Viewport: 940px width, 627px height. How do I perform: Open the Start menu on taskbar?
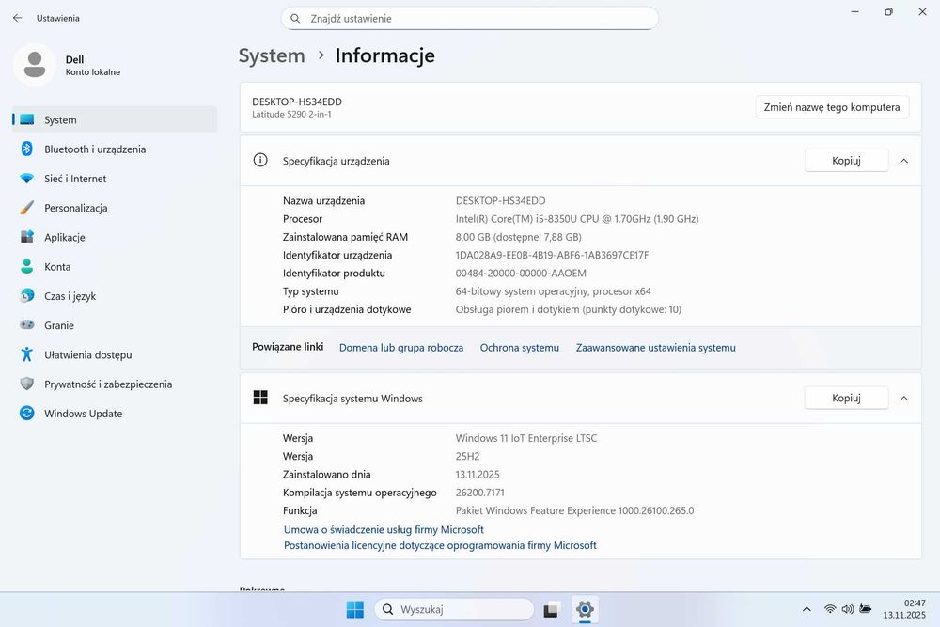[x=355, y=610]
